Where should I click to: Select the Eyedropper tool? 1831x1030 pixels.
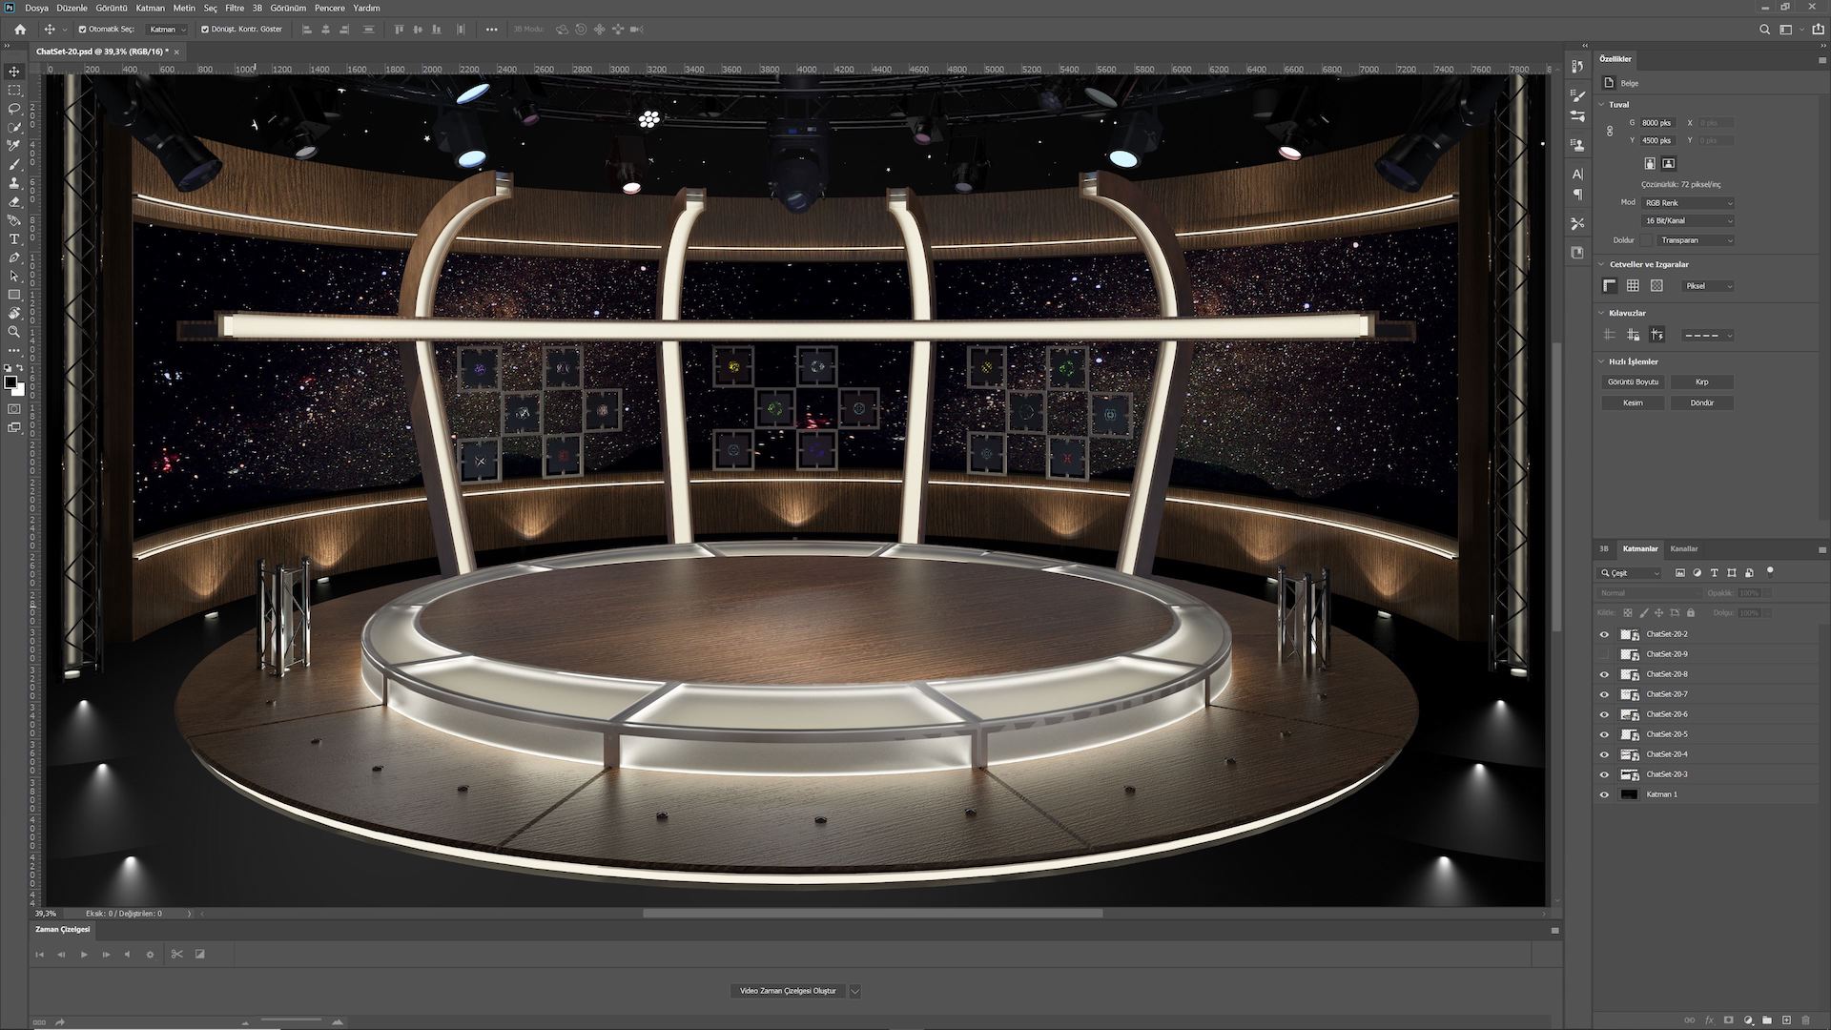(x=14, y=146)
